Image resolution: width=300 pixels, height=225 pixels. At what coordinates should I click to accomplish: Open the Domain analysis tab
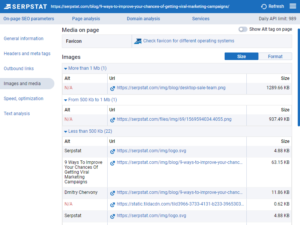click(x=143, y=19)
